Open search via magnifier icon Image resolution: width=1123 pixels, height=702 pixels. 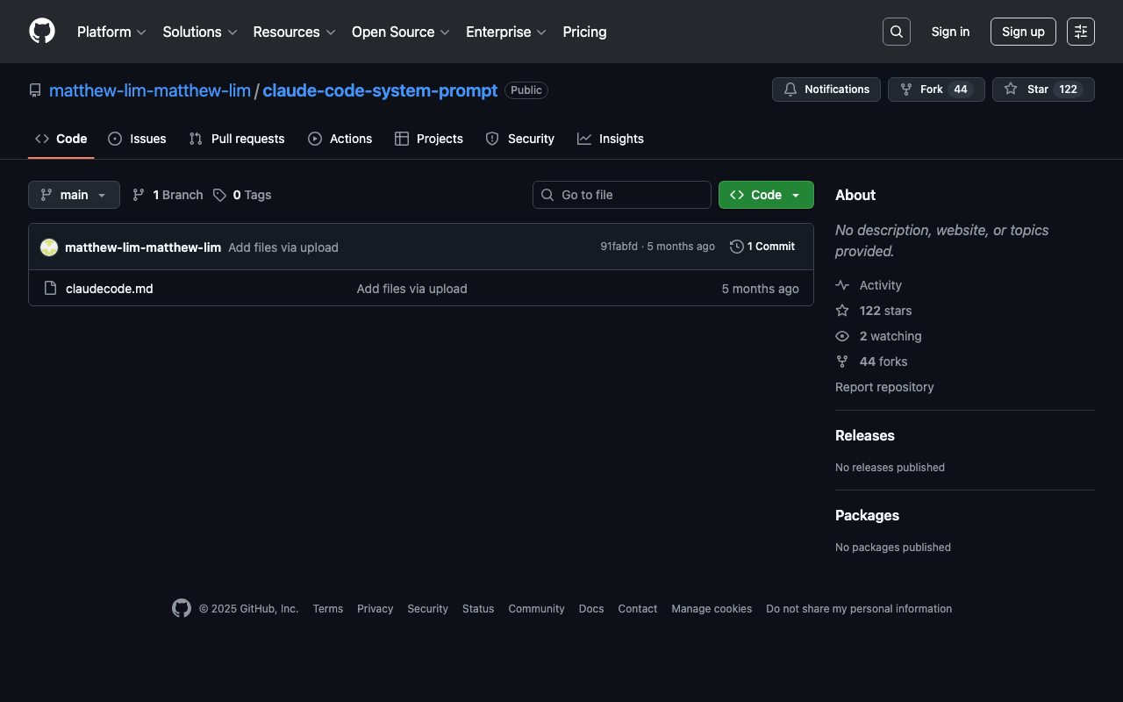[x=896, y=32]
